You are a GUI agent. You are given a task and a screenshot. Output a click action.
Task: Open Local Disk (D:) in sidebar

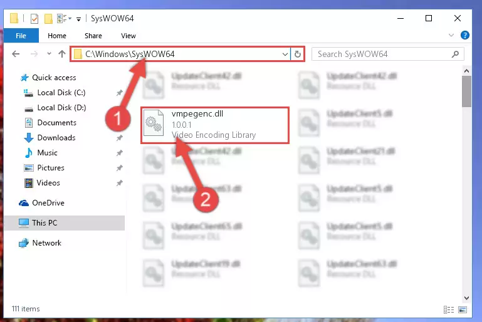[x=61, y=108]
